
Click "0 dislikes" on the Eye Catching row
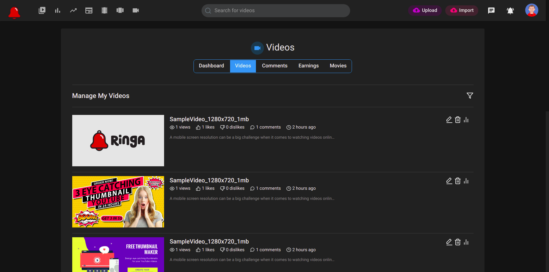232,188
